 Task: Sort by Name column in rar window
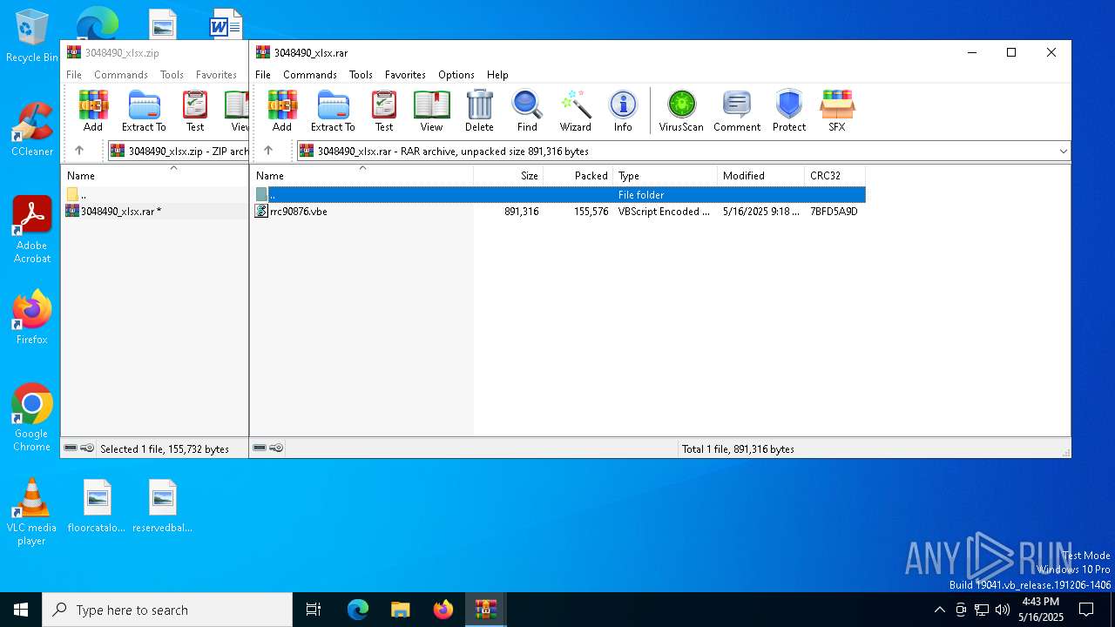coord(362,175)
